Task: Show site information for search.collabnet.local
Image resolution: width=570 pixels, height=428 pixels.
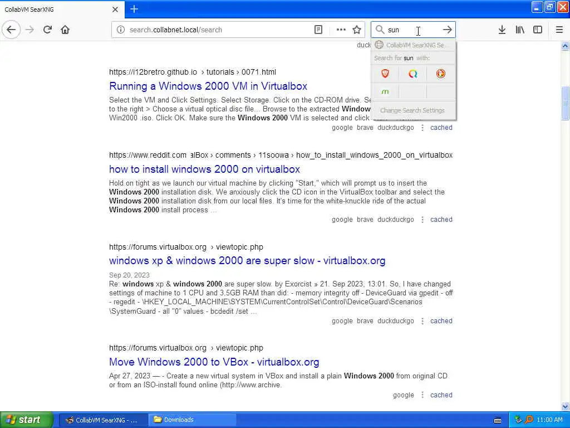Action: pos(121,30)
